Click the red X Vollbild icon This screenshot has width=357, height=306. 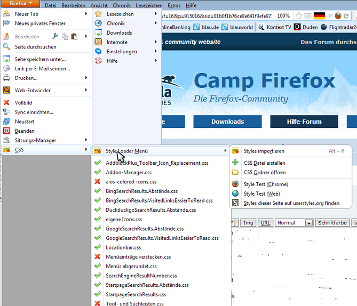(x=6, y=102)
